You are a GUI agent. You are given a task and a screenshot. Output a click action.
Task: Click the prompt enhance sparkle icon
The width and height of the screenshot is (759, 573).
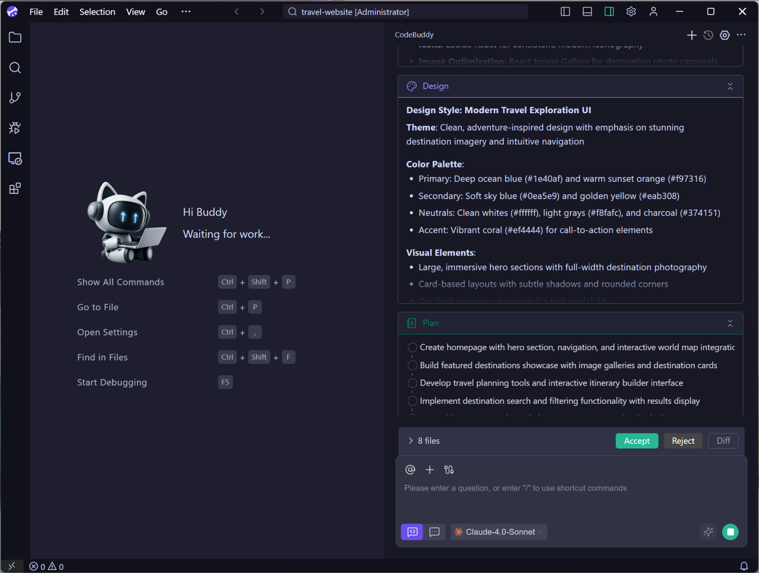709,532
